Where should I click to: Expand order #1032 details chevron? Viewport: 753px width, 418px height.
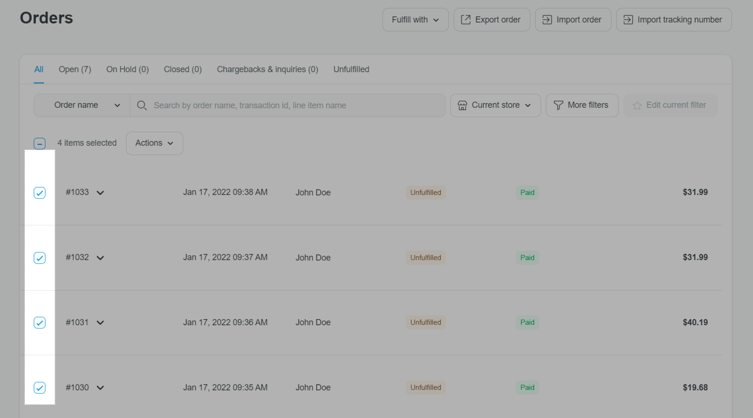[x=100, y=258]
